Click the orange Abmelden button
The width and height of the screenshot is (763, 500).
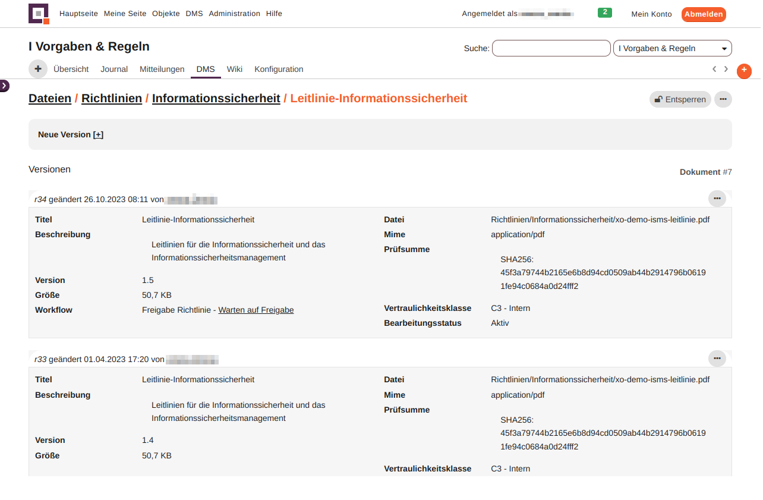pyautogui.click(x=703, y=14)
